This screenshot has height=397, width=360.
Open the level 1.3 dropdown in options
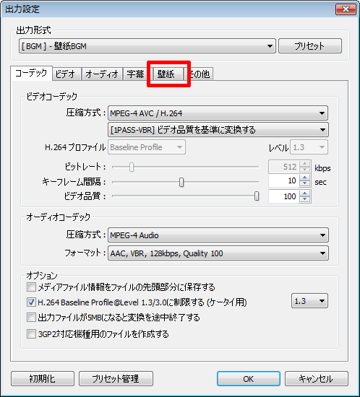coord(309,301)
